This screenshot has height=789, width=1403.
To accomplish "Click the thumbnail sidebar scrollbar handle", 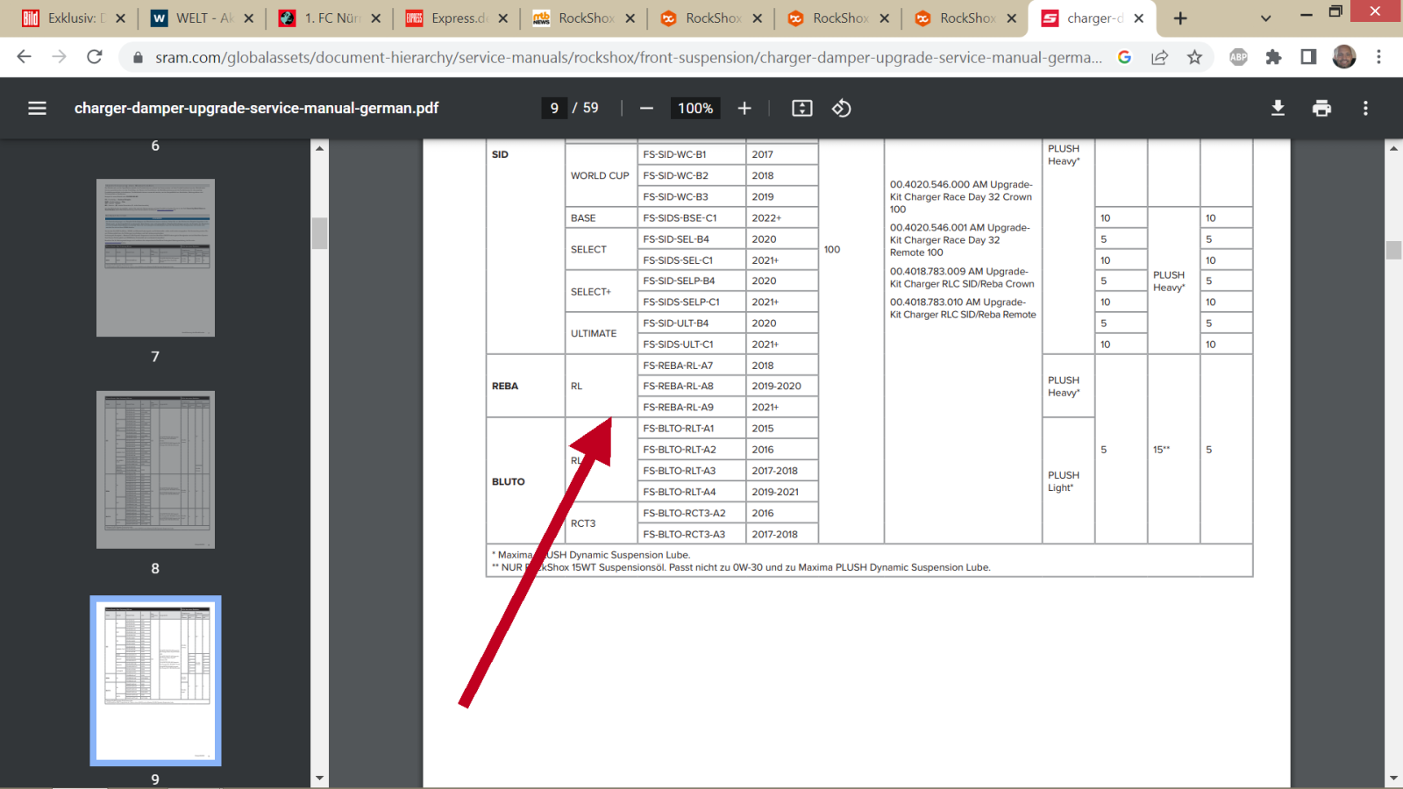I will tap(319, 233).
